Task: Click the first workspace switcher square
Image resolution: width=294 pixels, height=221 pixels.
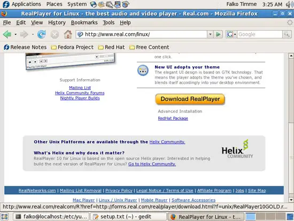Action: (251, 217)
